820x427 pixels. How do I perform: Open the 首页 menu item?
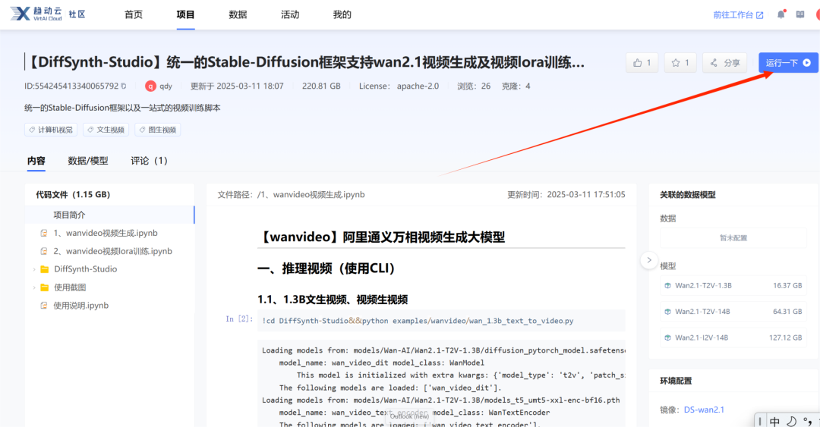pyautogui.click(x=134, y=14)
